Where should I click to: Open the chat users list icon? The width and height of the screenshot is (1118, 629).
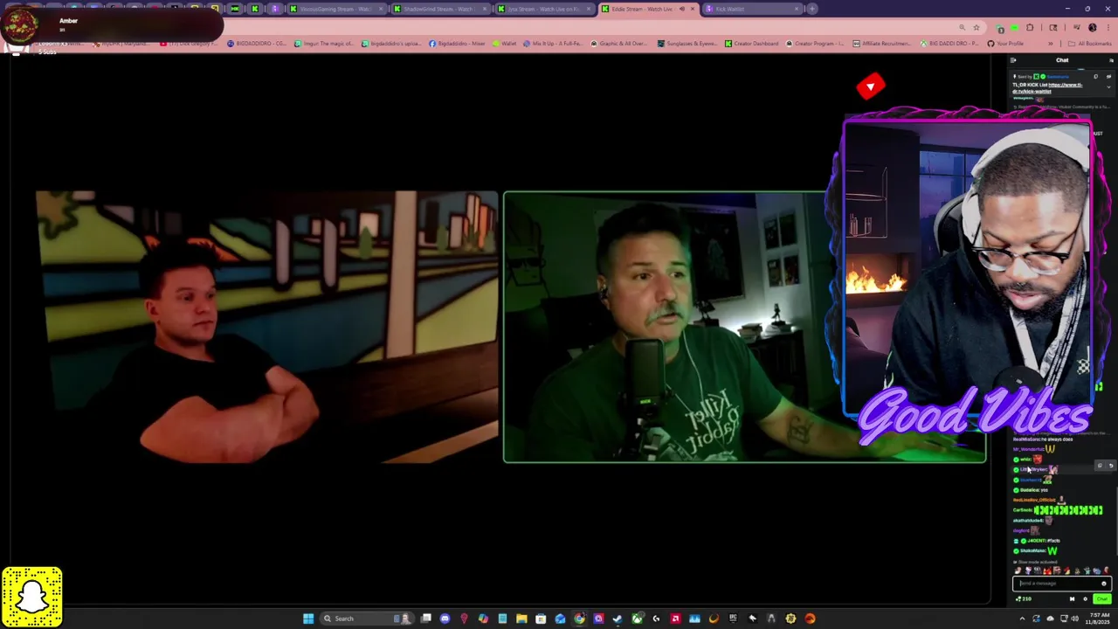pos(1112,60)
